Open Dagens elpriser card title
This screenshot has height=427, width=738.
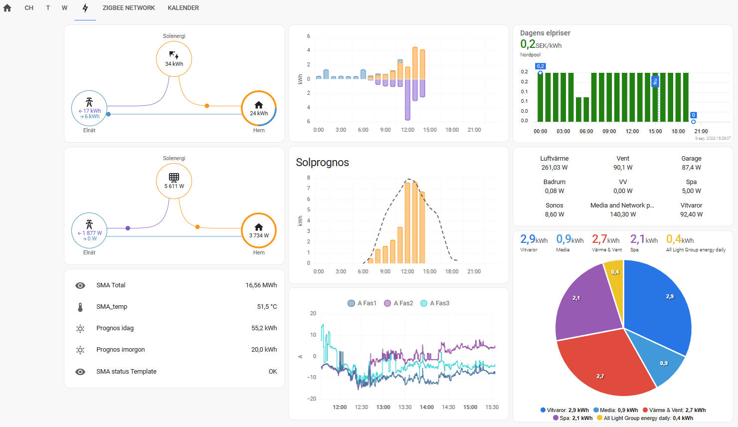point(545,33)
